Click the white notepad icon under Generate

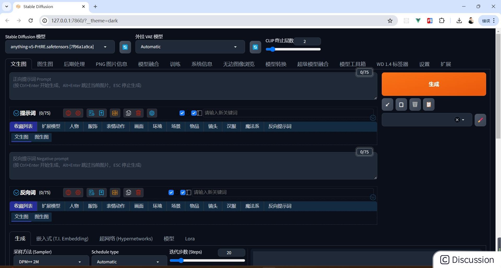click(401, 104)
